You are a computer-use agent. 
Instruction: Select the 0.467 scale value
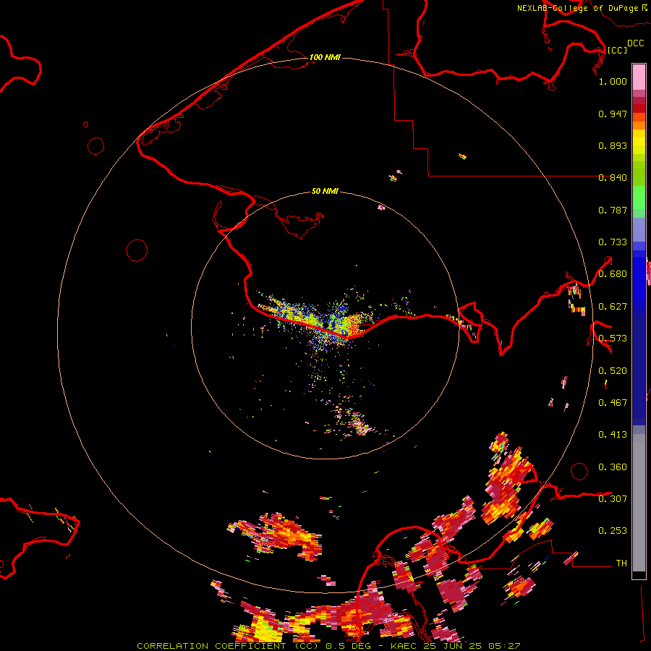pos(613,403)
